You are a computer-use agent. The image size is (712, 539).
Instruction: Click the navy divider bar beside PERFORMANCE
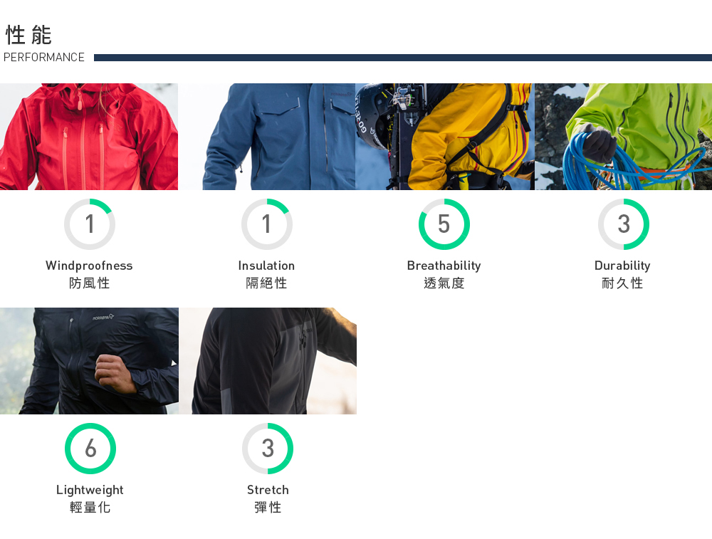point(403,58)
